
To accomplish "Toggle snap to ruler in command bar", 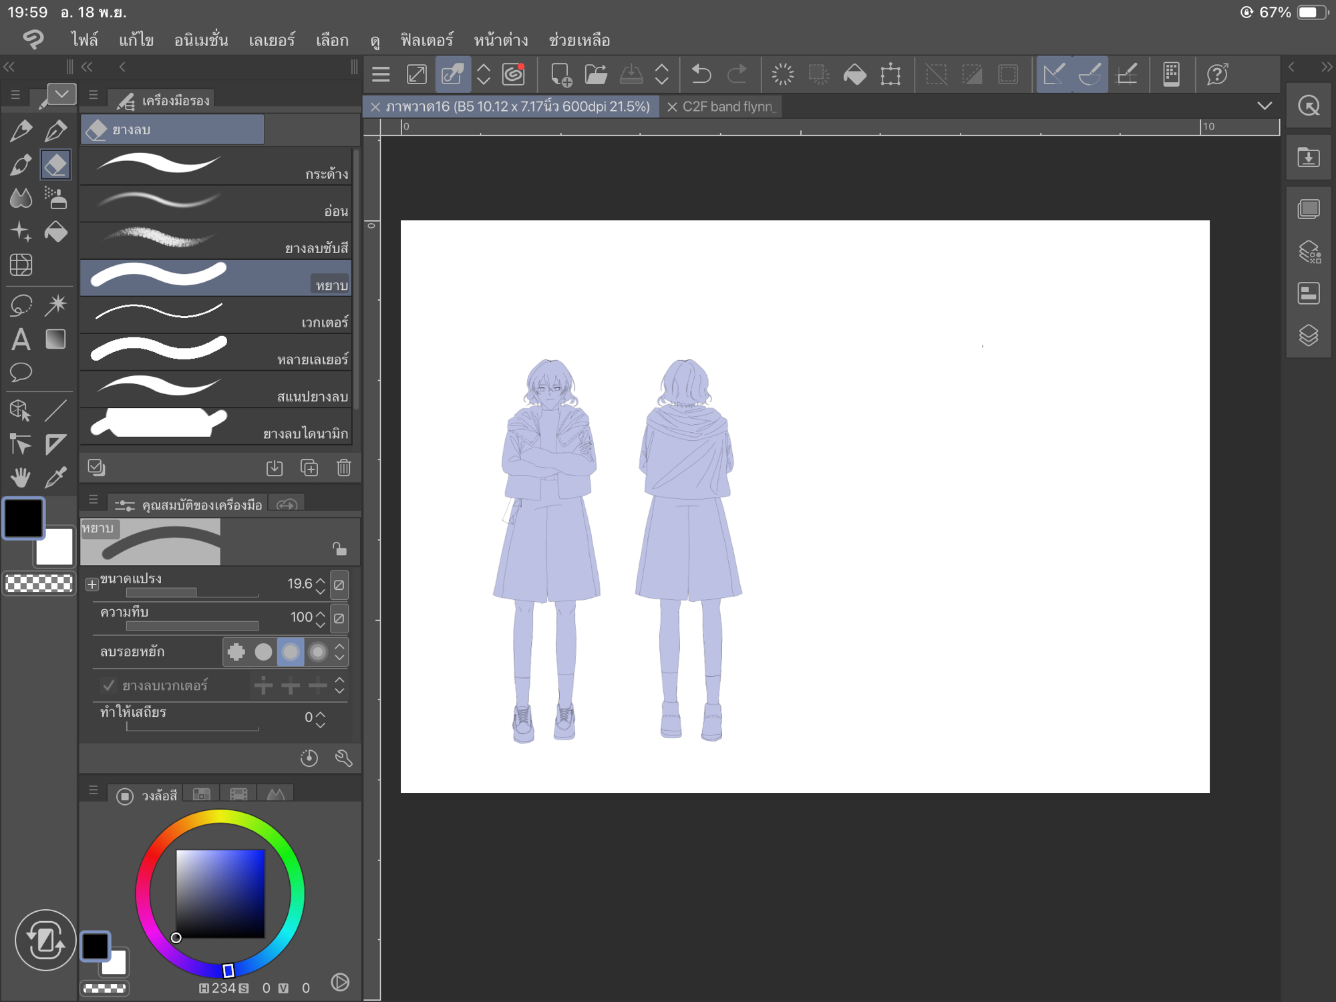I will pos(1053,73).
